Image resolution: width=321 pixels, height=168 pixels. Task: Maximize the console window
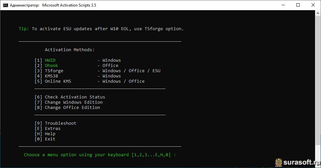click(x=298, y=5)
